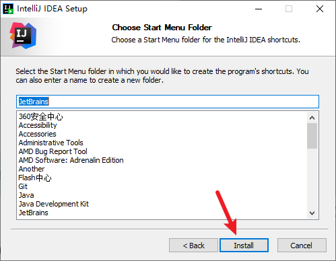The height and width of the screenshot is (261, 336).
Task: Choose JetBrains in the folder list
Action: point(34,213)
